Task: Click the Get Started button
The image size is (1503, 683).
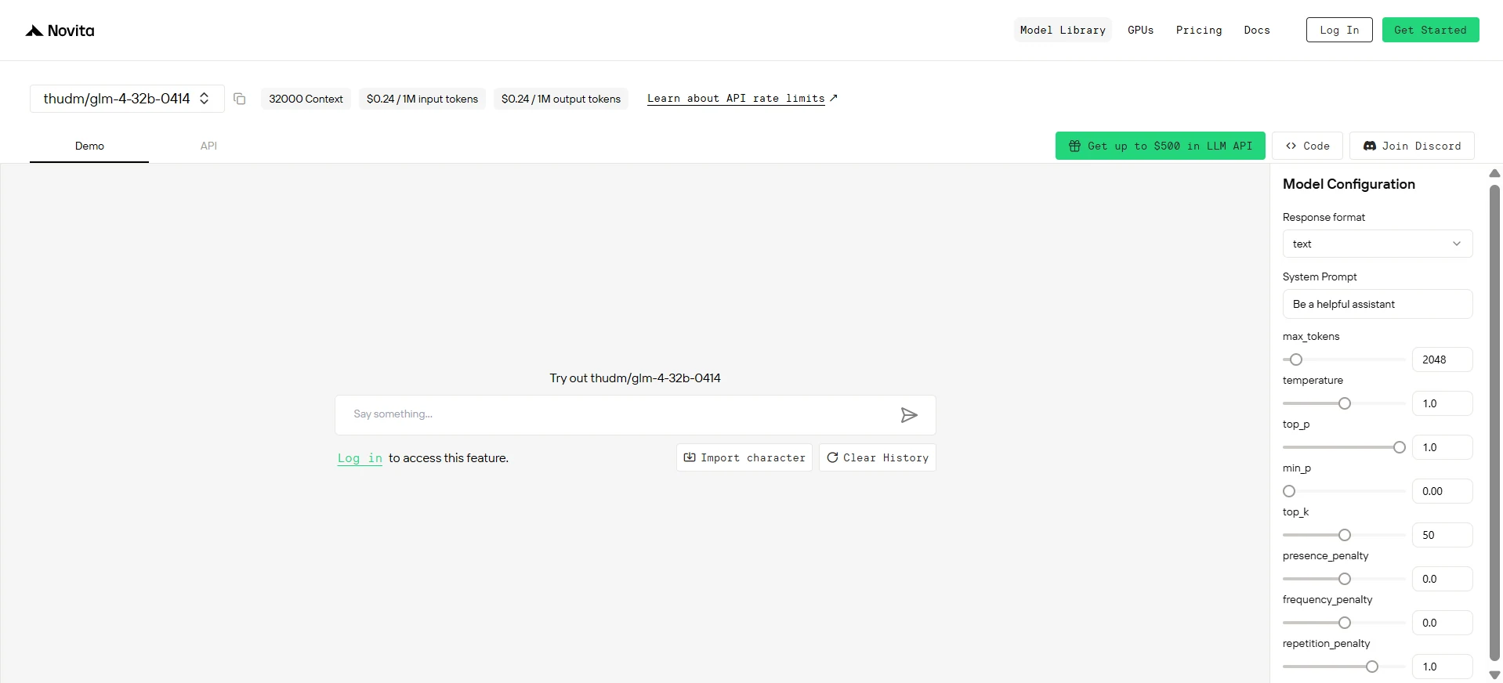Action: pos(1430,30)
